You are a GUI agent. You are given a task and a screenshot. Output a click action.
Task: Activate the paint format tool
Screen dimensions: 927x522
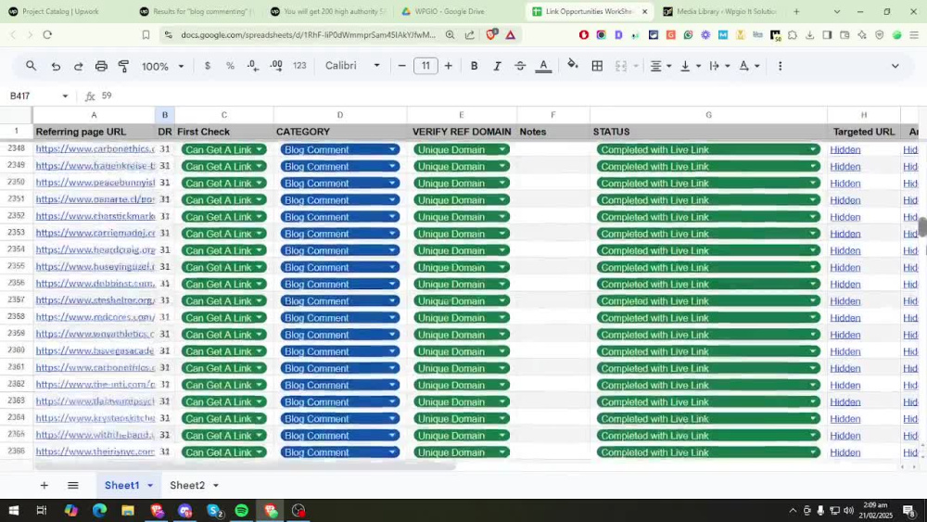(x=123, y=66)
